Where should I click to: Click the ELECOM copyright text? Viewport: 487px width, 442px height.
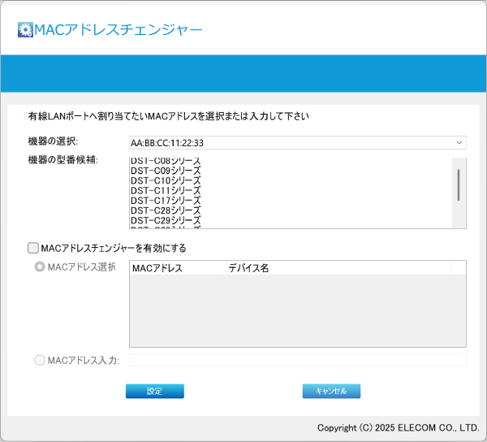point(398,427)
